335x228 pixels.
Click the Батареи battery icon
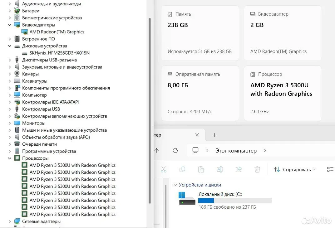(x=17, y=11)
